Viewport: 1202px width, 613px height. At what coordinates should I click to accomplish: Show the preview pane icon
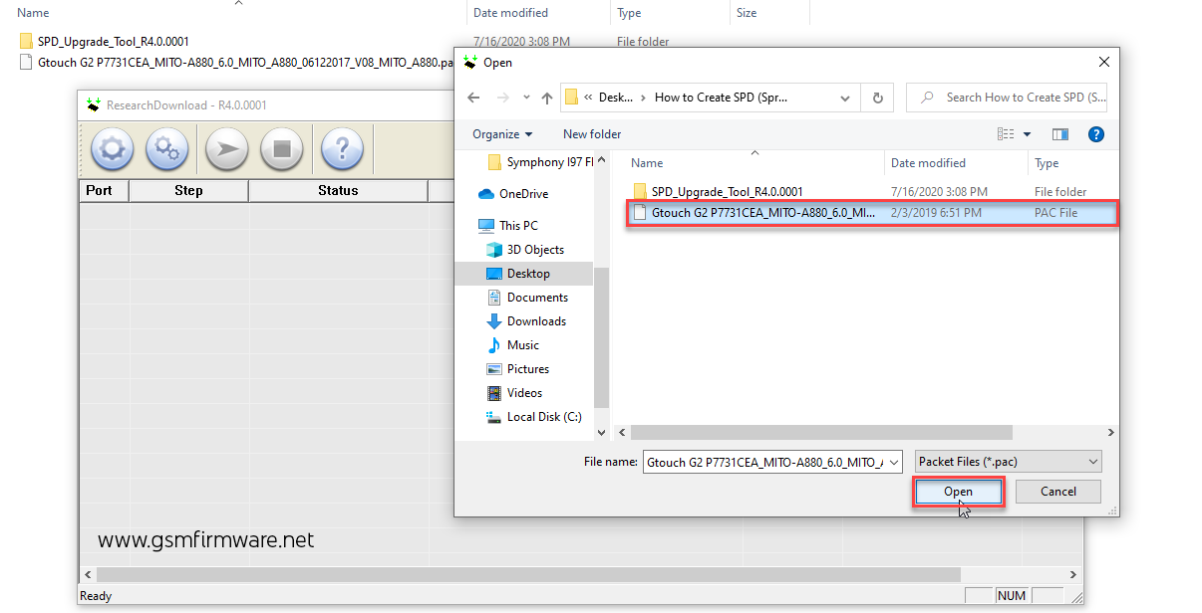[1059, 133]
